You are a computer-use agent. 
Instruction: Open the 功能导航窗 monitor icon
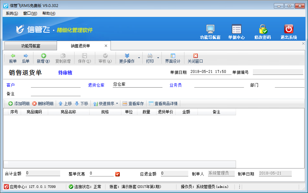210,30
